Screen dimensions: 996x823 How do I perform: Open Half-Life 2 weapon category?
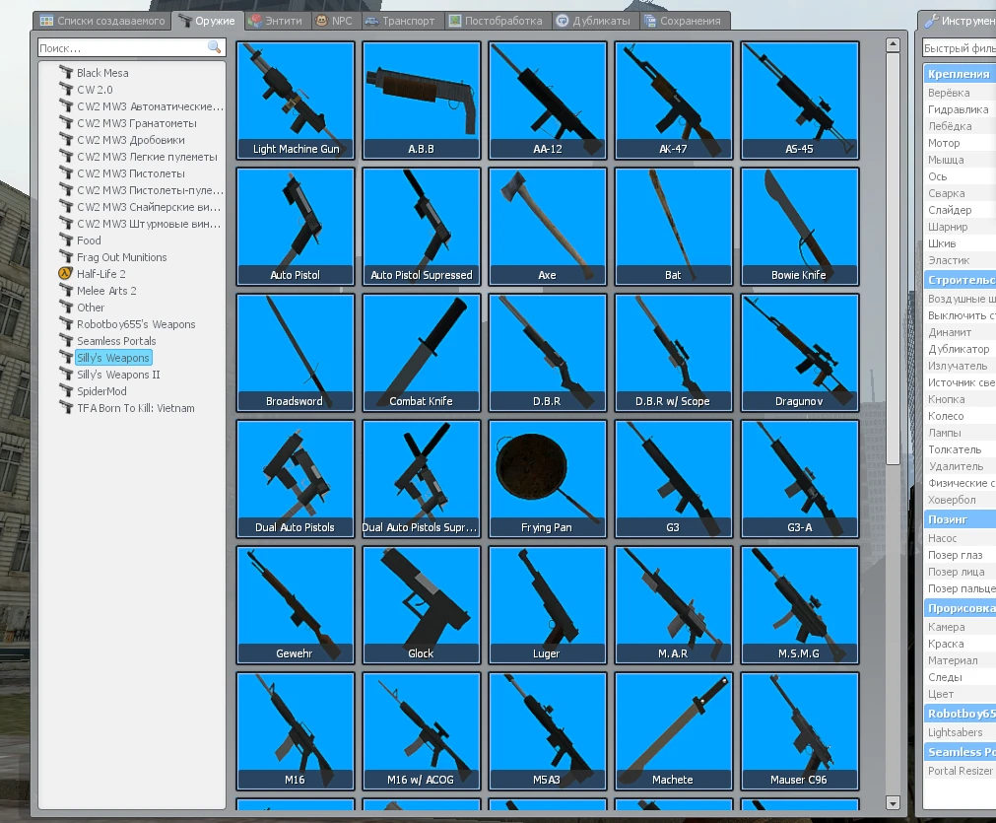point(100,274)
